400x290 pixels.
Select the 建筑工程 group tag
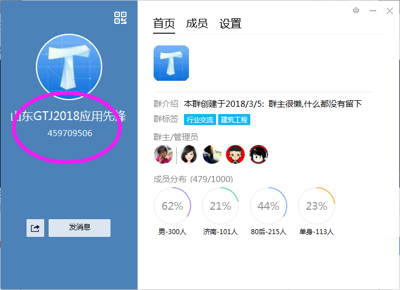234,120
